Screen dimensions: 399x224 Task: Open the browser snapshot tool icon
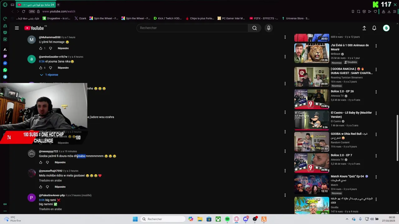coord(358,12)
